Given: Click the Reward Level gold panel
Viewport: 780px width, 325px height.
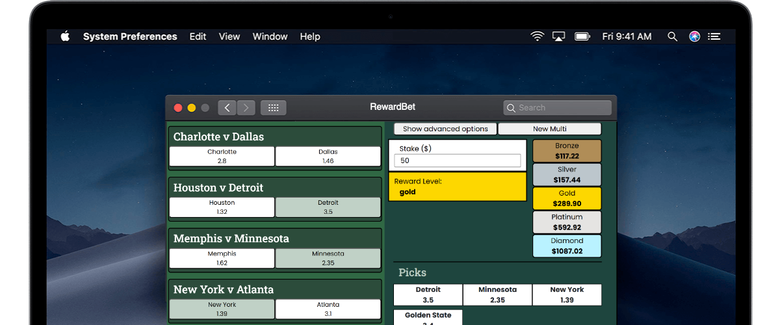Looking at the screenshot, I should [x=457, y=187].
